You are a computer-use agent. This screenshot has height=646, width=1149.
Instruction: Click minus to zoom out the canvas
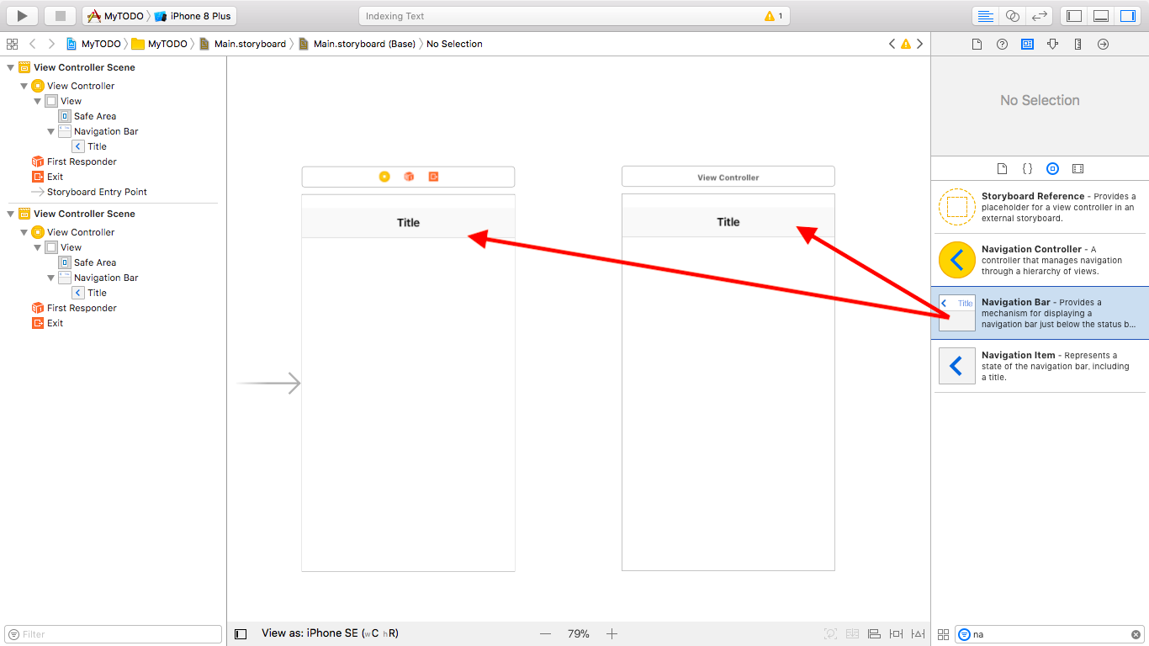(545, 633)
